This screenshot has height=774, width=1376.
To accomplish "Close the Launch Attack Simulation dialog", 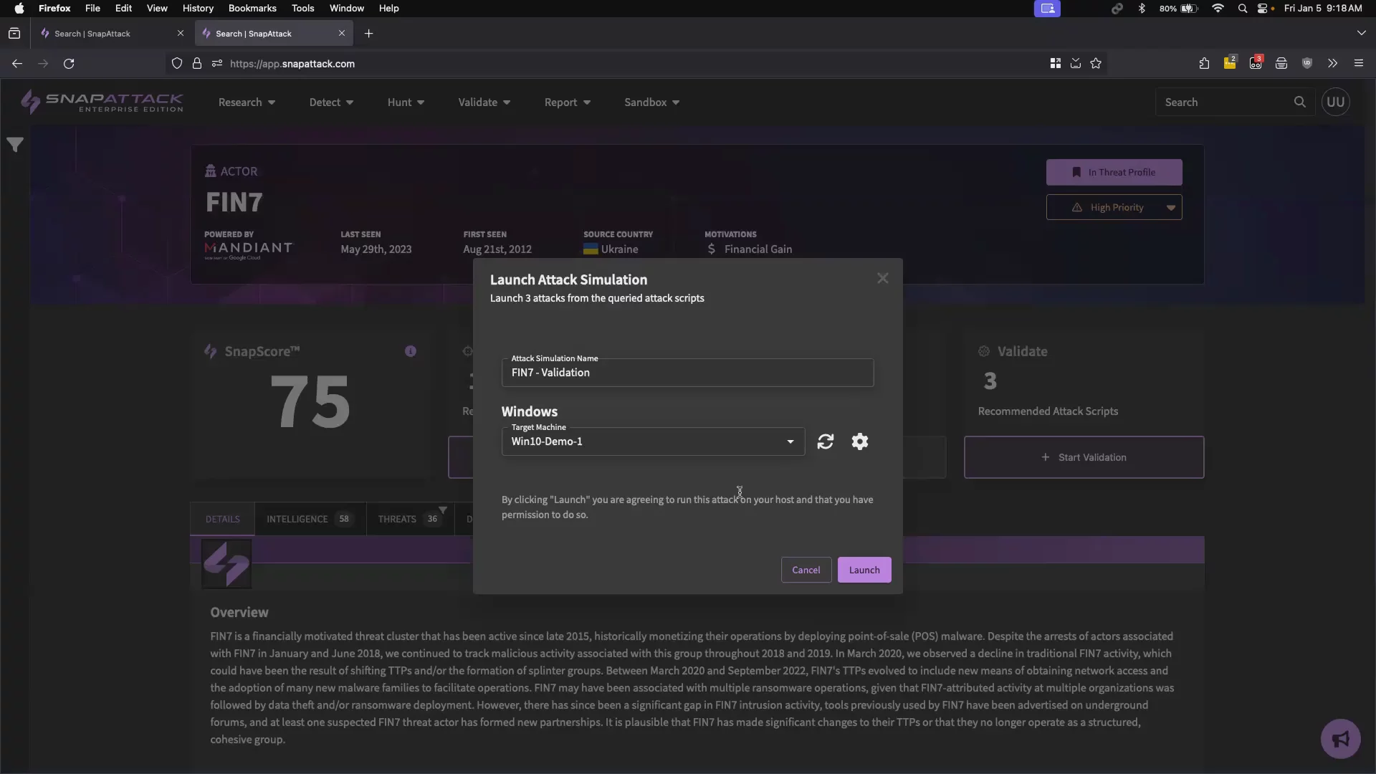I will [883, 278].
